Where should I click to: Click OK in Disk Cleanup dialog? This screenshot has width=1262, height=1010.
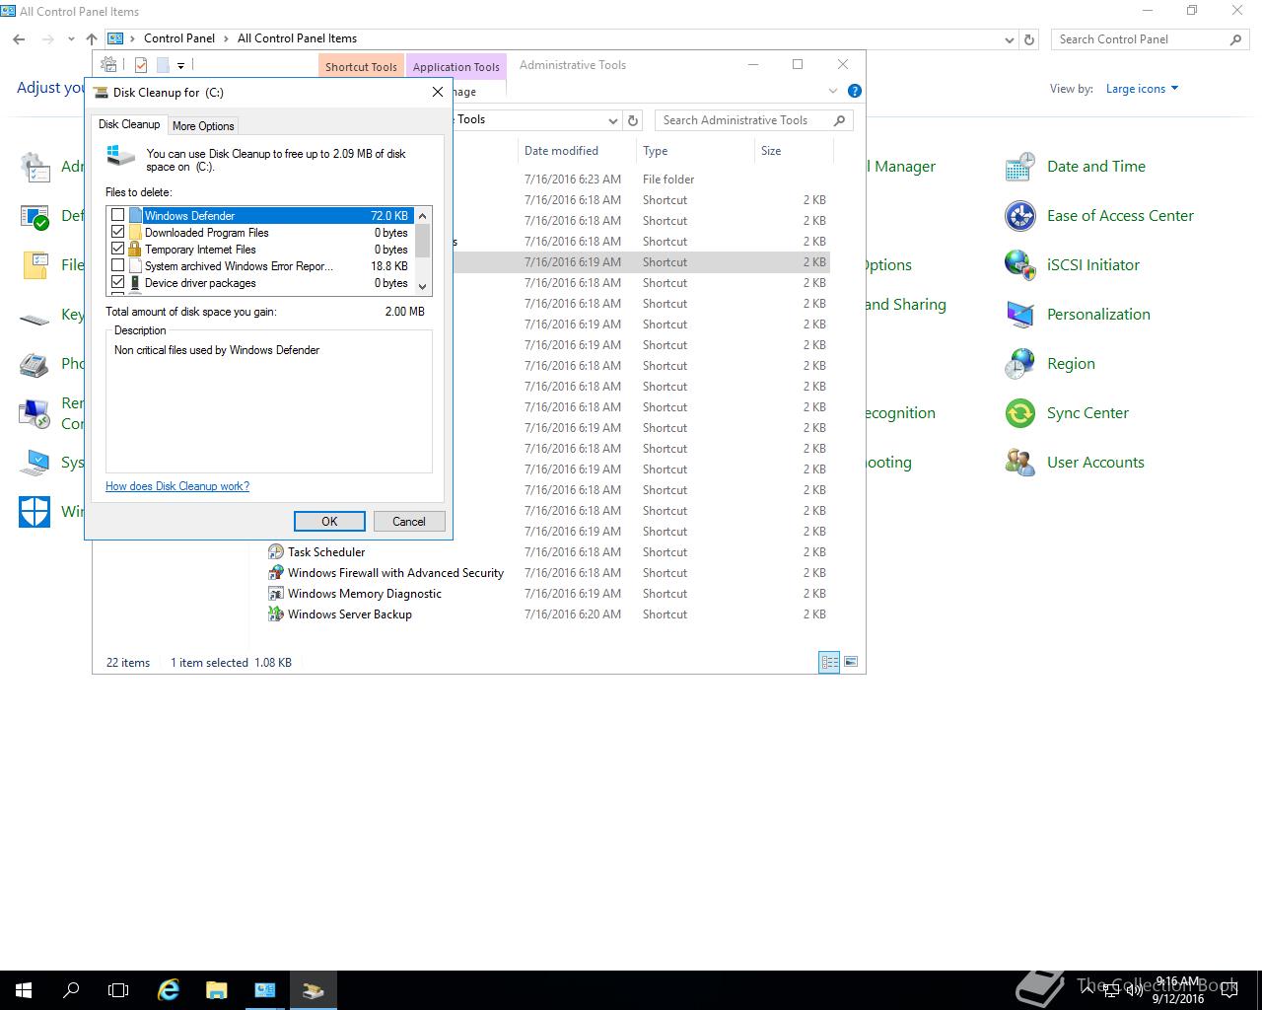329,522
